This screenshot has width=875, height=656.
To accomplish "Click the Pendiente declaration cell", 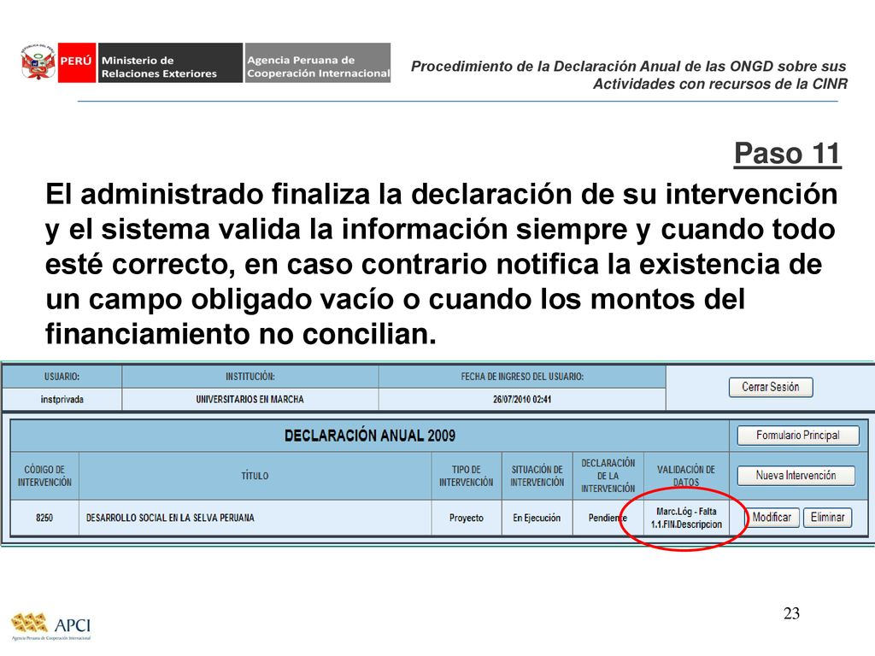I will pyautogui.click(x=608, y=518).
